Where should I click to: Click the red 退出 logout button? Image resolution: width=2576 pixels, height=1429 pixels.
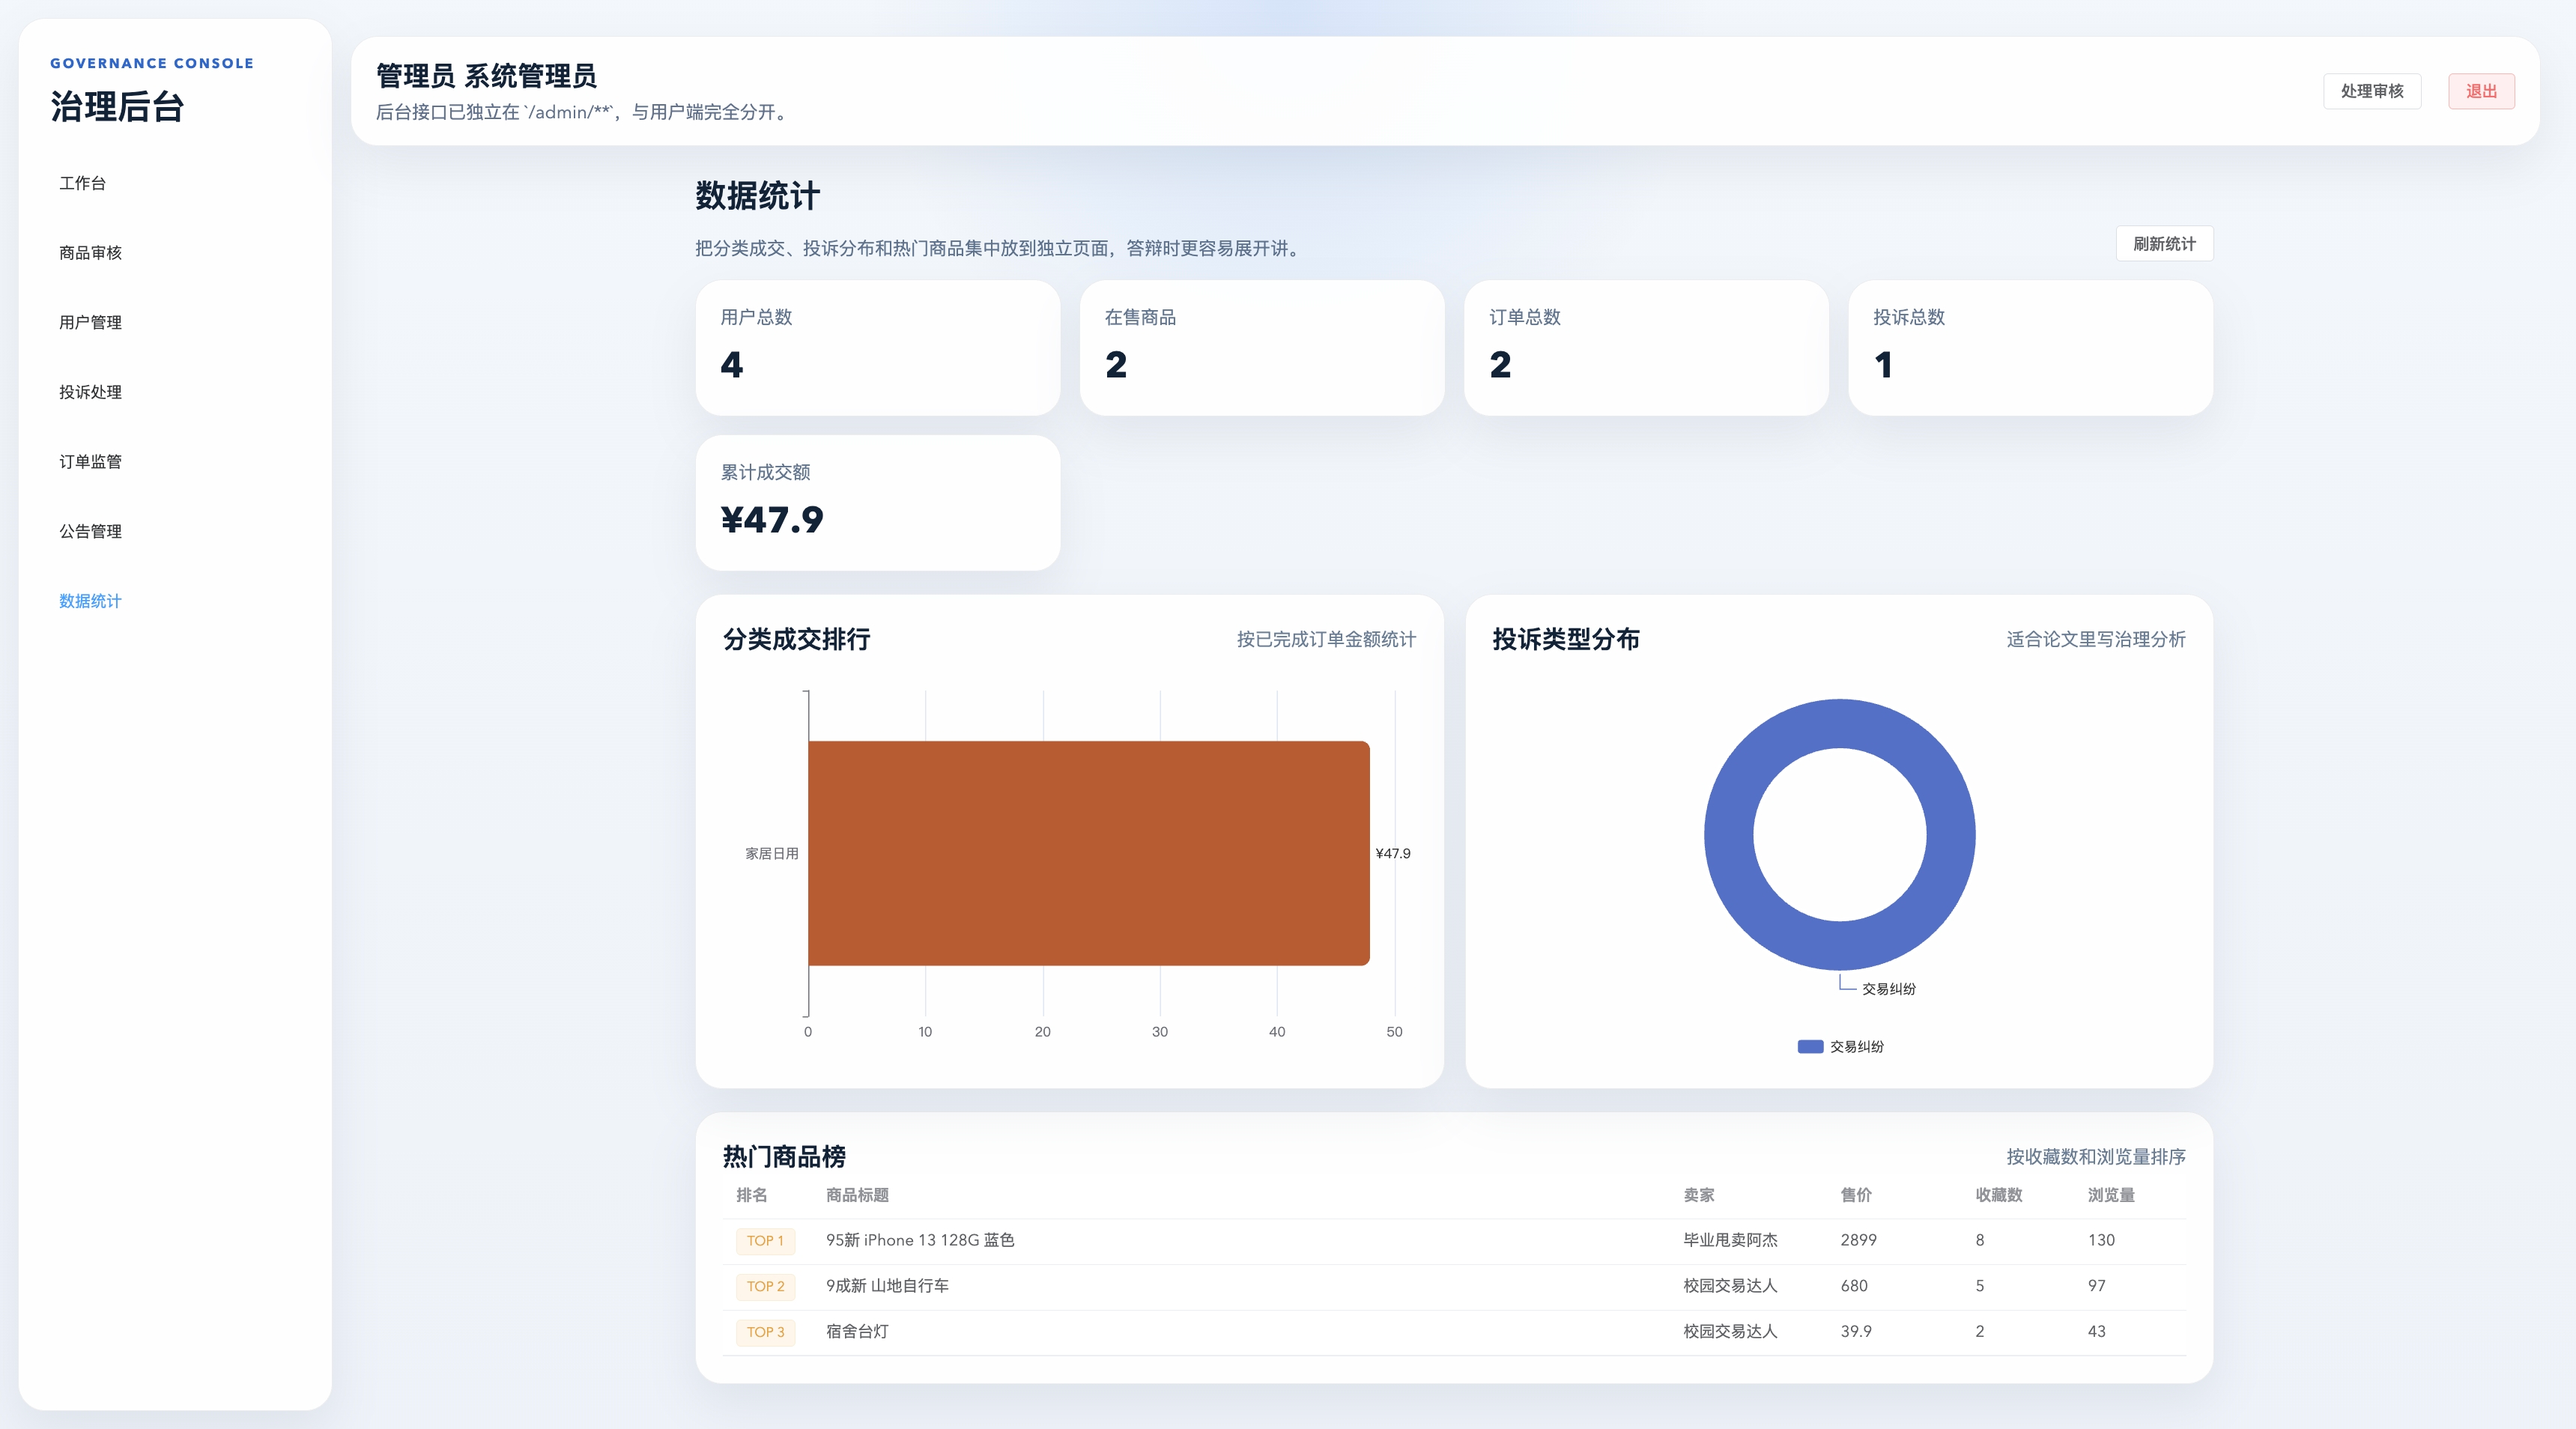click(2481, 91)
